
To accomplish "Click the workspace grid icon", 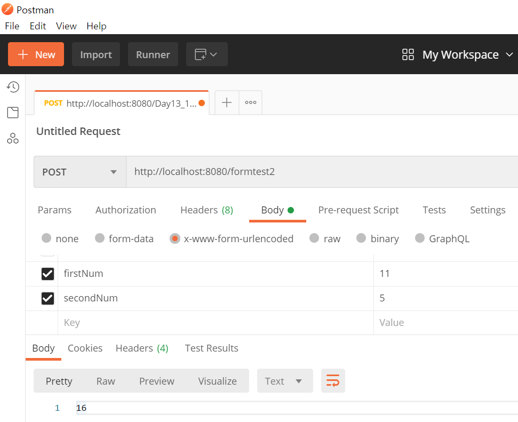I will (408, 54).
